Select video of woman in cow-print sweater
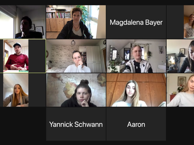 [136, 56]
